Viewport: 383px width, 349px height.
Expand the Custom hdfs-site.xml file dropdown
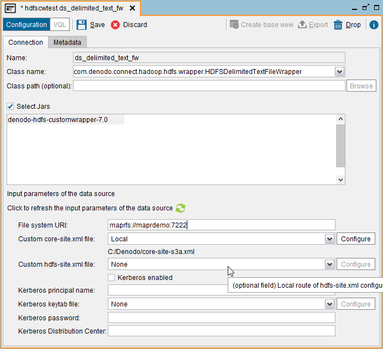point(329,265)
